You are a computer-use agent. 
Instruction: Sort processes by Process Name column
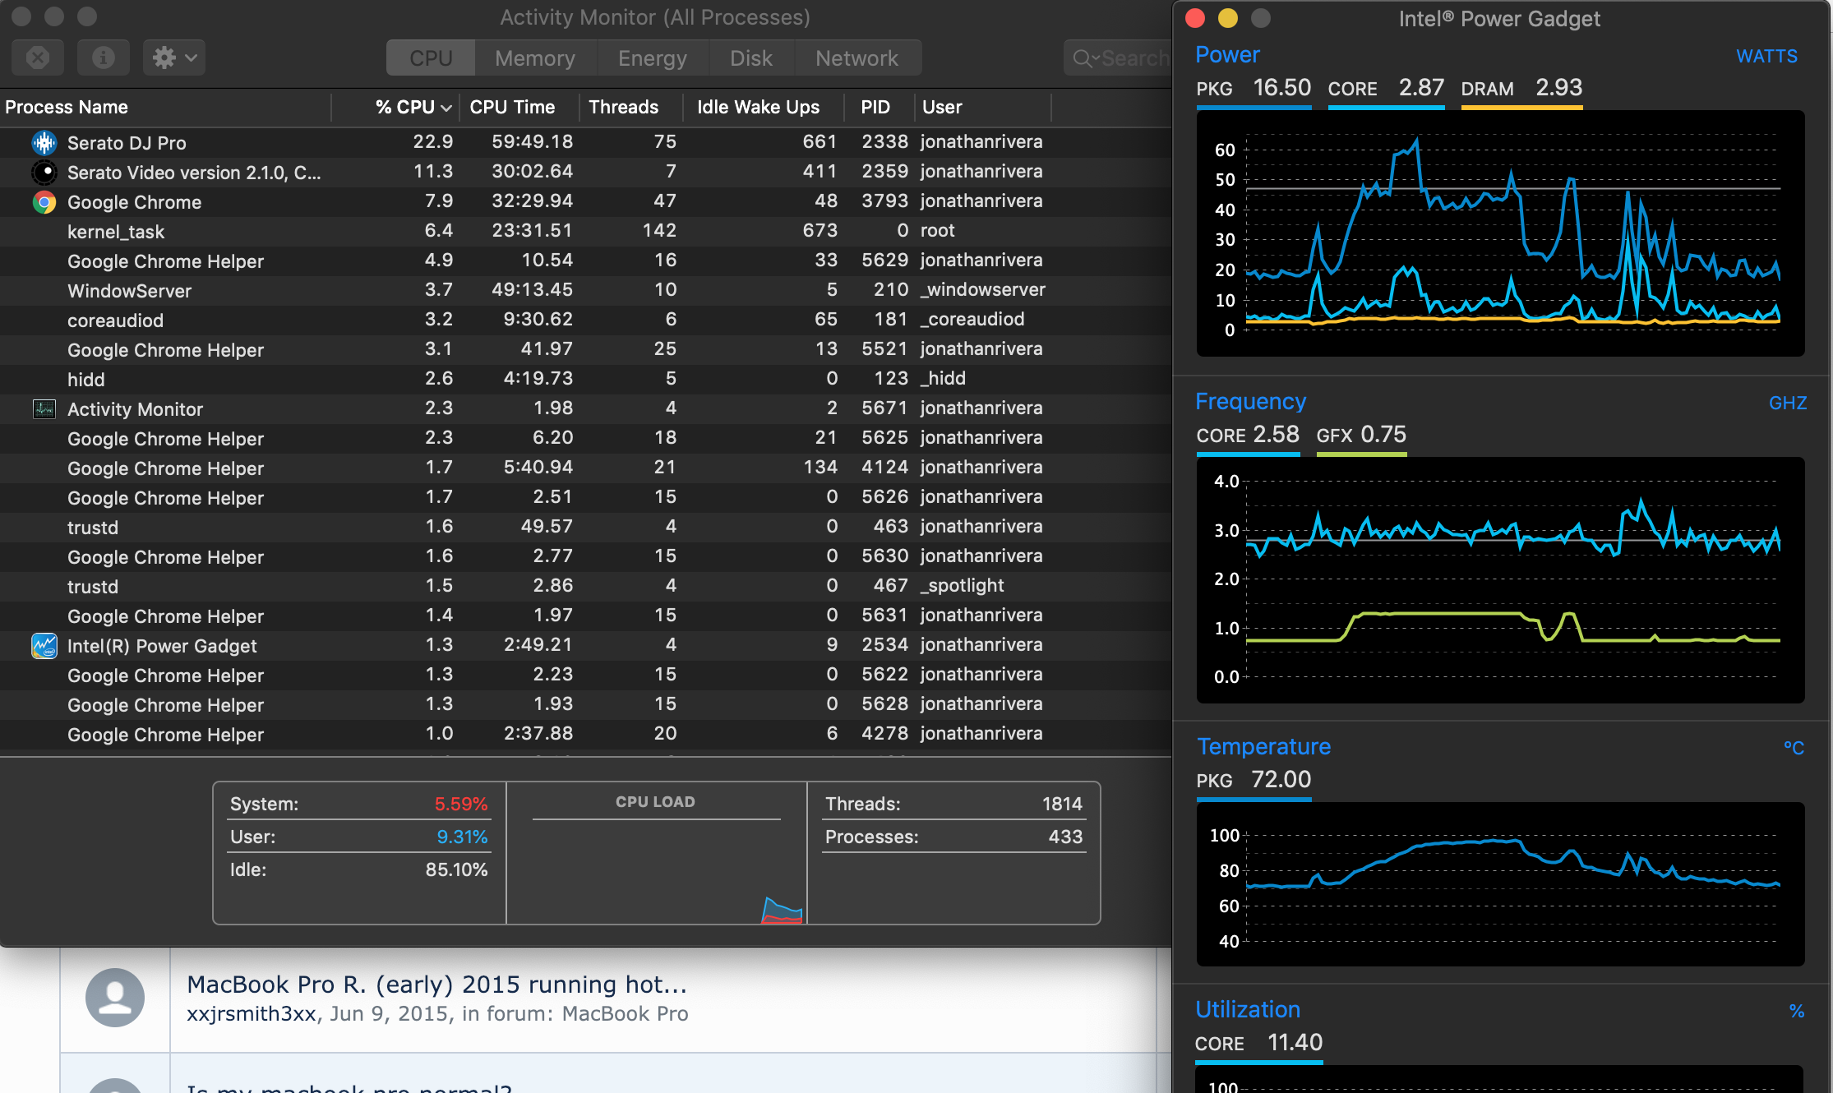[67, 107]
